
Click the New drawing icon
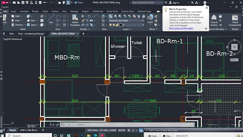pyautogui.click(x=14, y=3)
